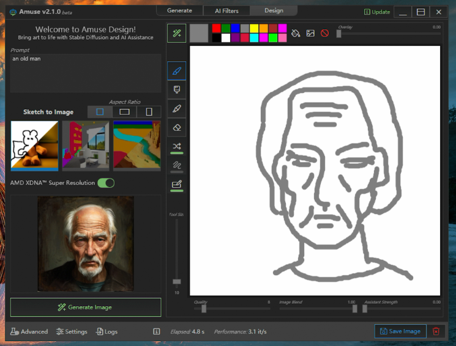Screen dimensions: 456x346
Task: Click the shuffle random seed icon
Action: click(x=177, y=146)
